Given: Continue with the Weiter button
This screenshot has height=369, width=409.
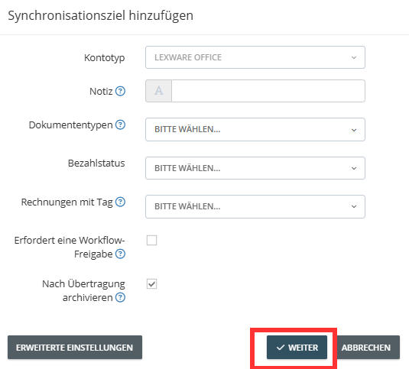Looking at the screenshot, I should 297,348.
